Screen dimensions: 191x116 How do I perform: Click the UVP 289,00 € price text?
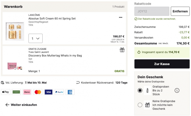pos(118,40)
